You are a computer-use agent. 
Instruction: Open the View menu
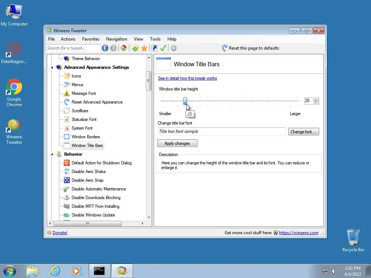pyautogui.click(x=138, y=39)
